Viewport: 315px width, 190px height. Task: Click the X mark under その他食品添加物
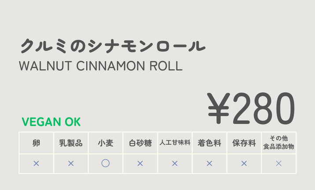pyautogui.click(x=278, y=164)
